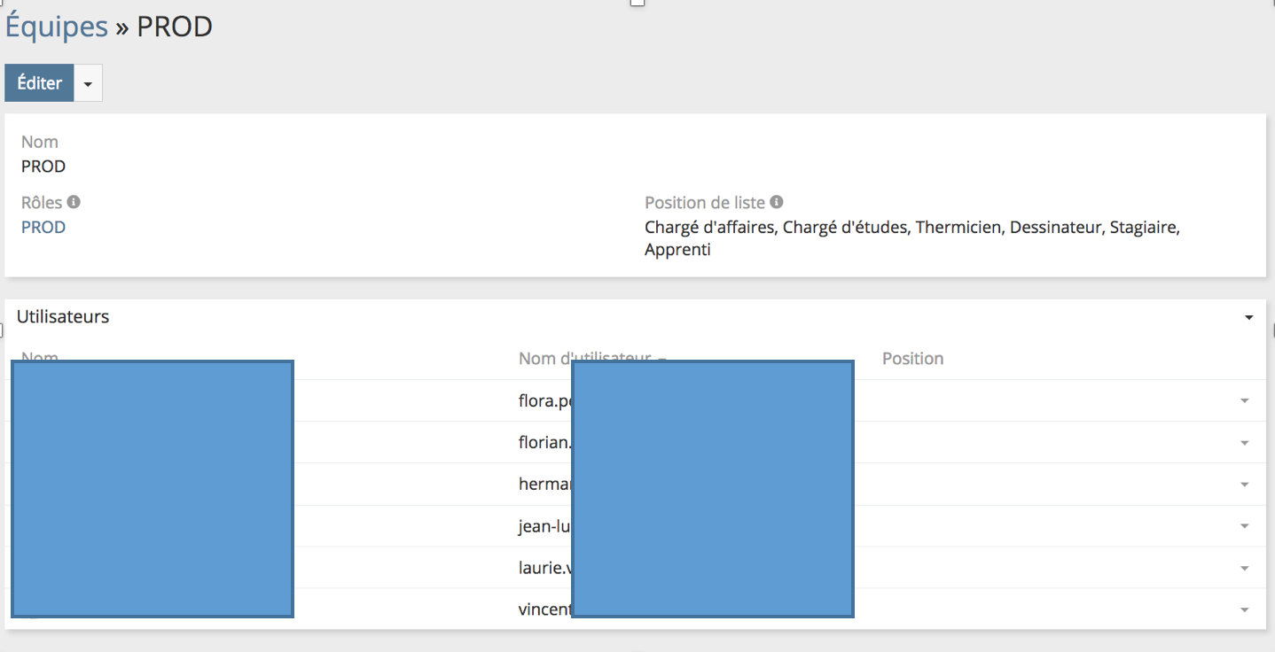The height and width of the screenshot is (652, 1275).
Task: Open the row actions caret for flora
Action: click(x=1244, y=401)
